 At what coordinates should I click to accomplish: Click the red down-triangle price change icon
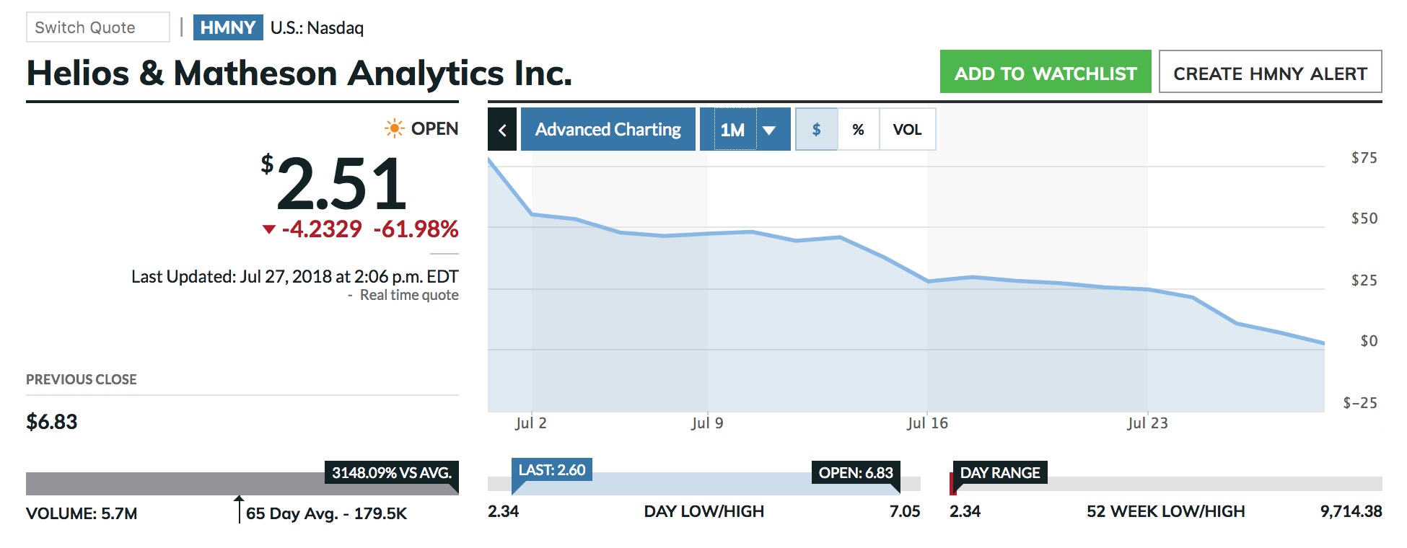point(269,229)
